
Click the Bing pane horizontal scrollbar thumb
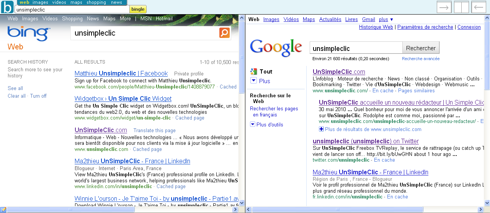(x=70, y=210)
